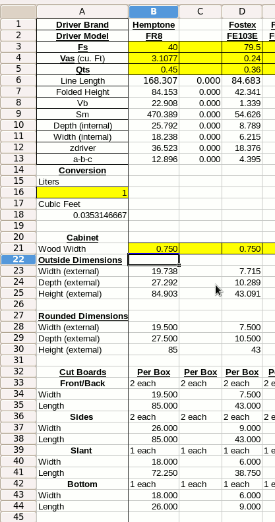Select column B header
The height and width of the screenshot is (522, 275).
click(x=154, y=12)
